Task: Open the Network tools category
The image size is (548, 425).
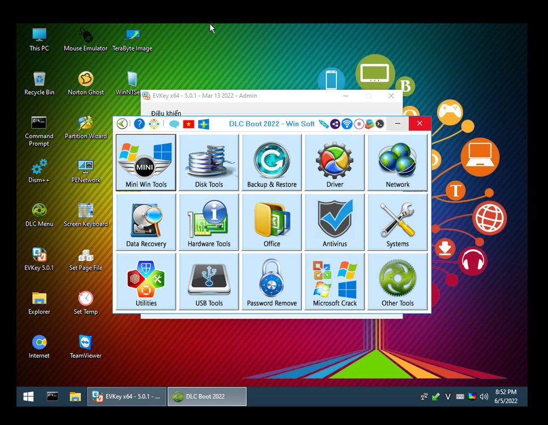Action: (398, 163)
